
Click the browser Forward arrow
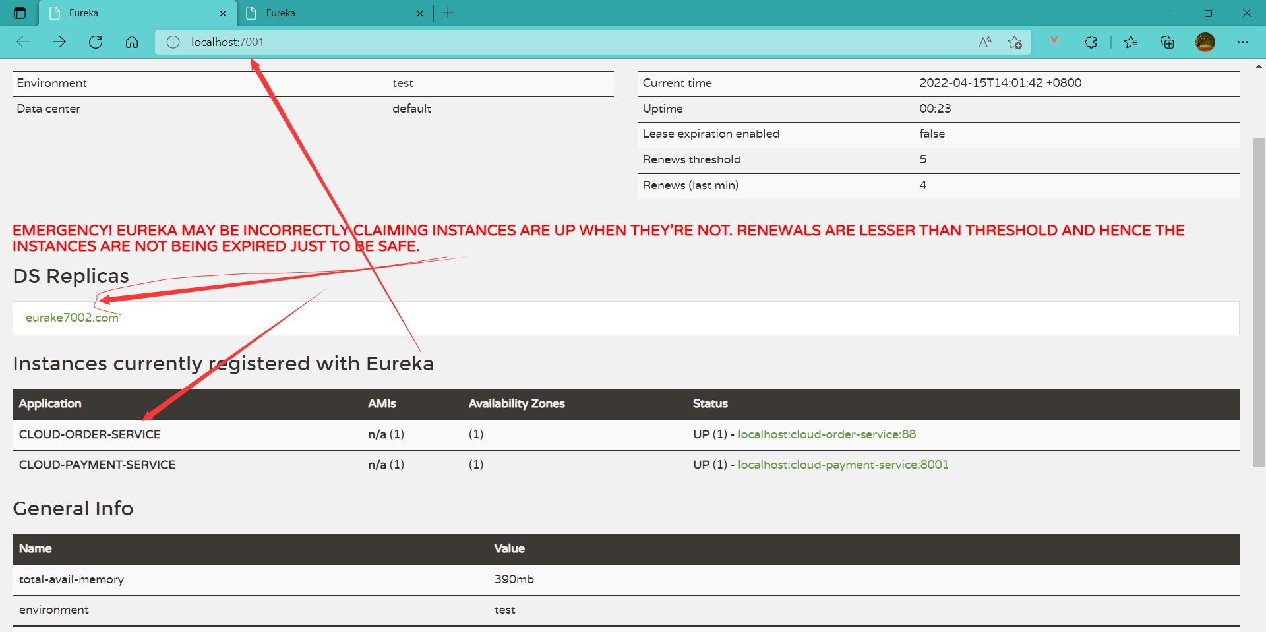point(59,42)
